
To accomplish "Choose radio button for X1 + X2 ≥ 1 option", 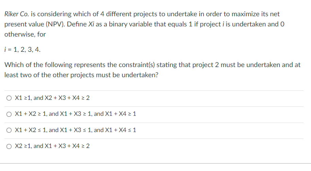I will 9,114.
